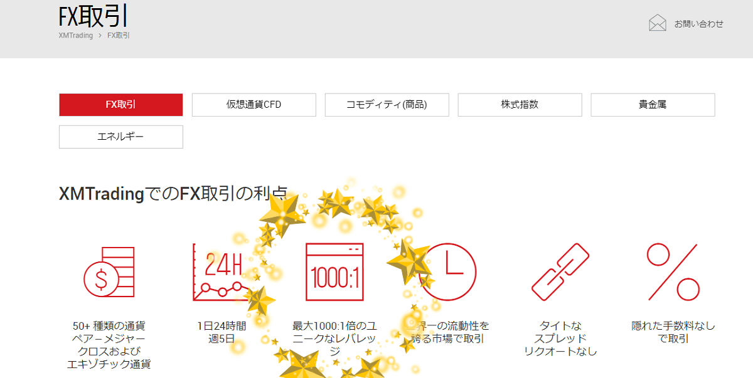Go to XMTrading breadcrumb link
Screen dimensions: 753x378
pos(75,36)
